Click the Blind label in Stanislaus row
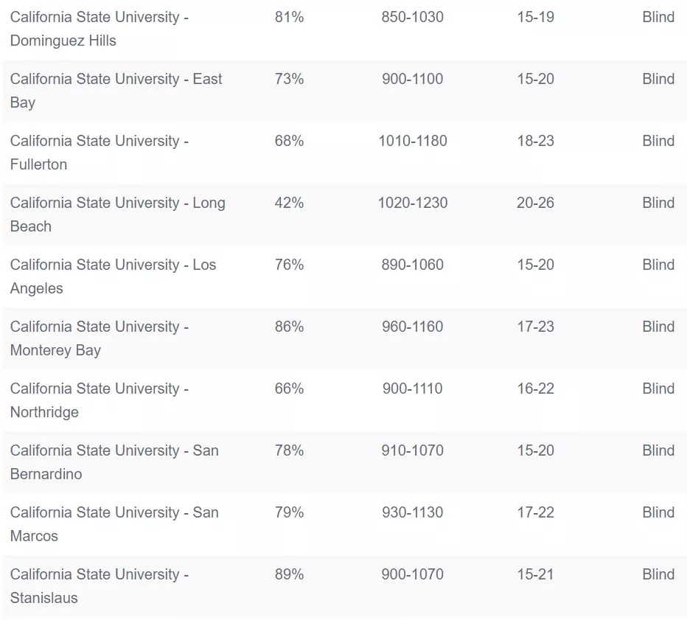687x620 pixels. point(658,574)
